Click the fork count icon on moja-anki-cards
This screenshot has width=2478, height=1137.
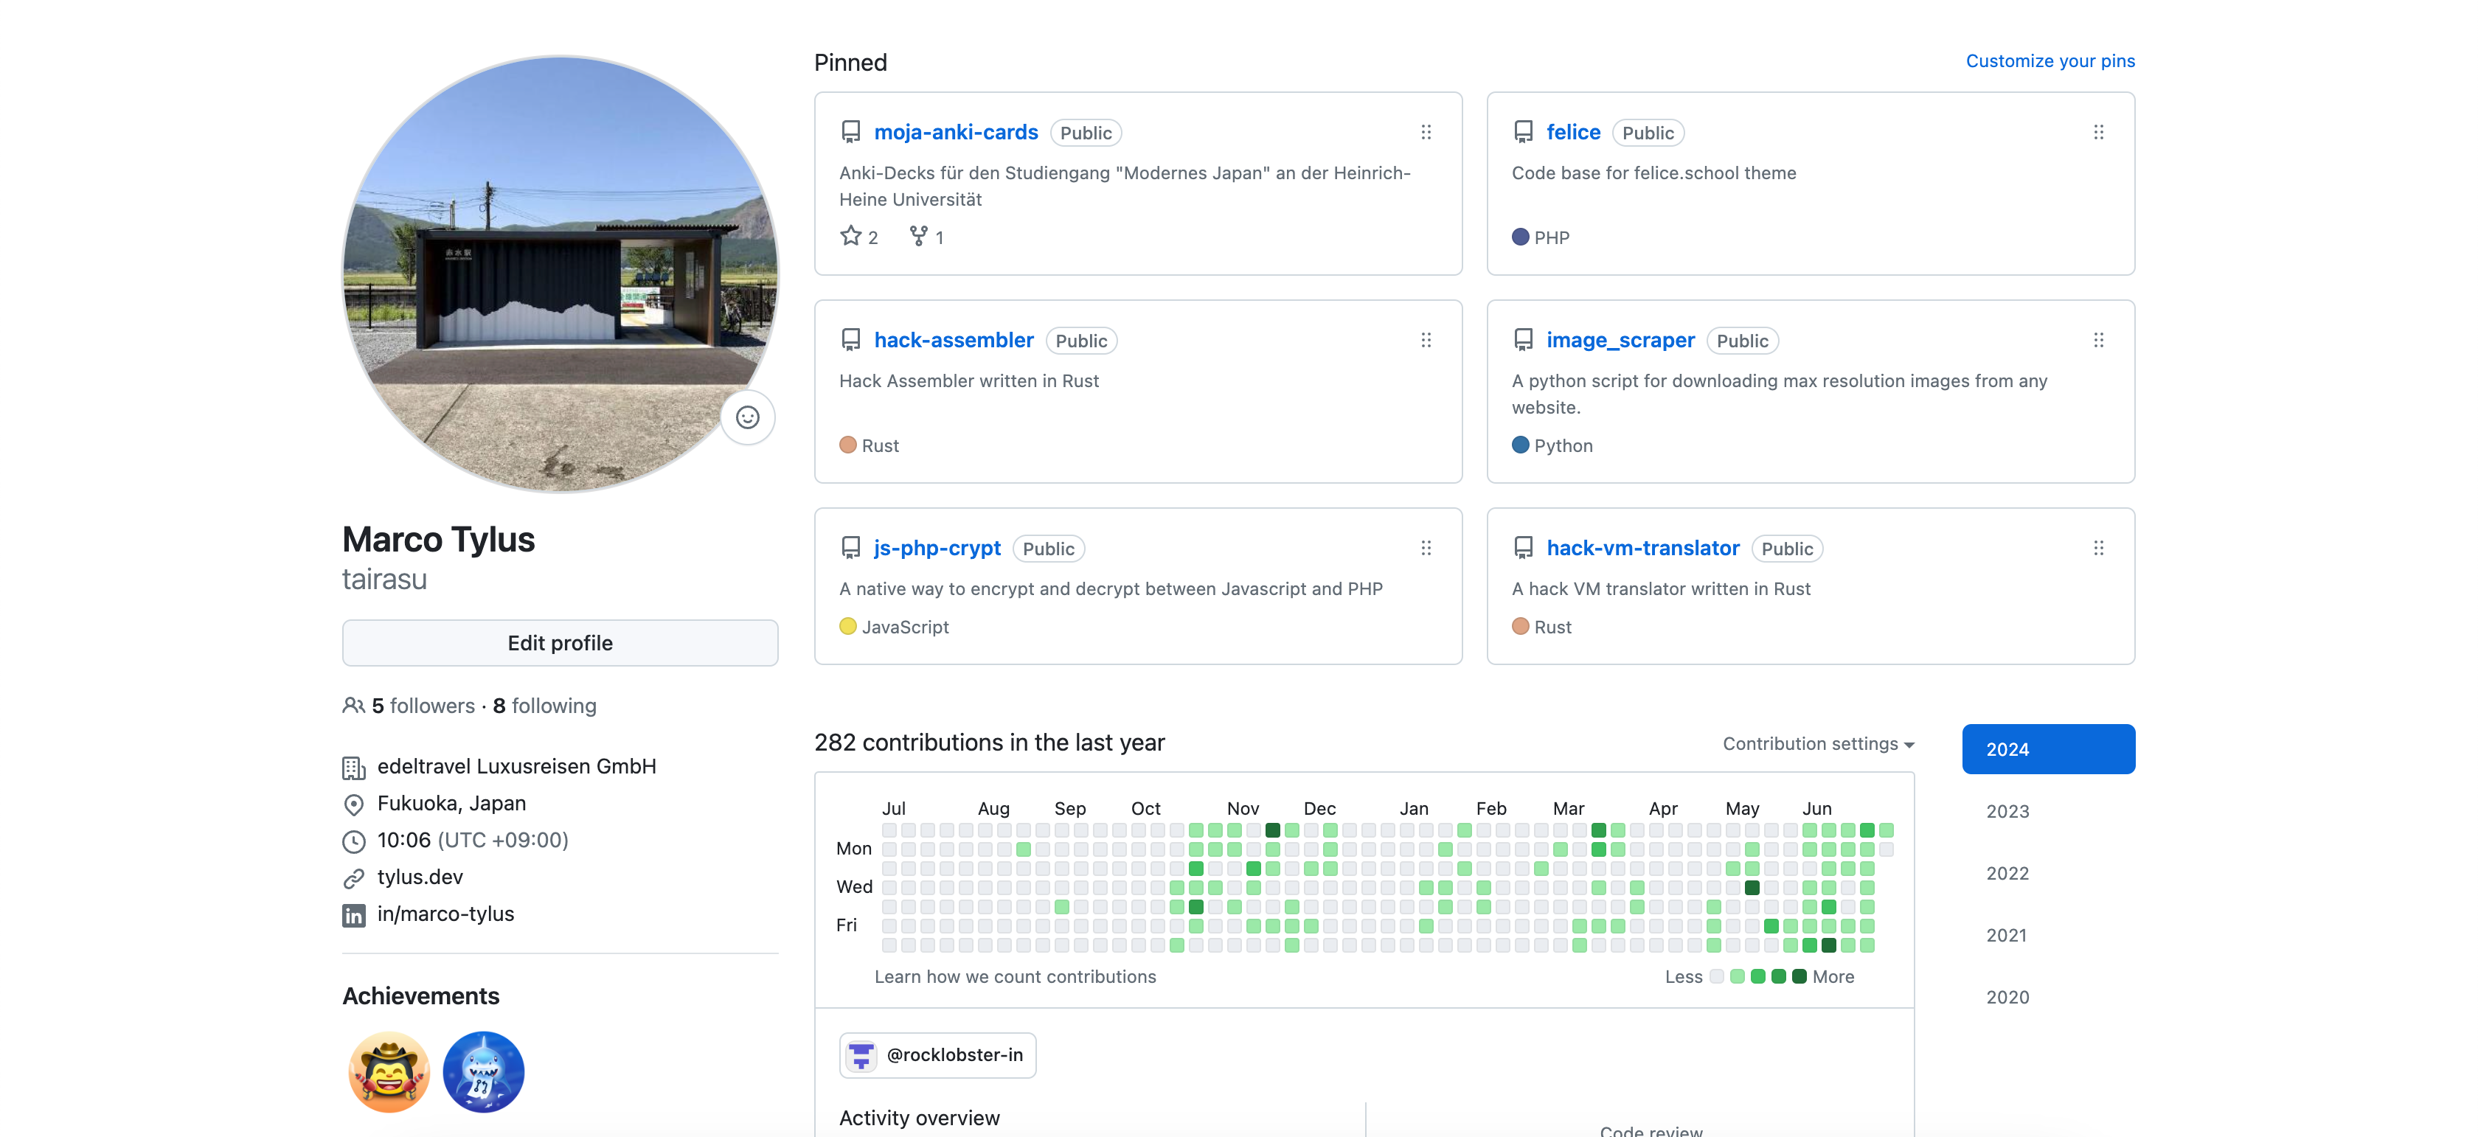click(x=920, y=236)
